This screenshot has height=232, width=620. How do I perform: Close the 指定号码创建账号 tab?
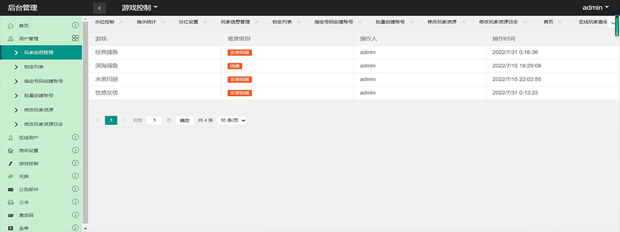click(x=360, y=22)
